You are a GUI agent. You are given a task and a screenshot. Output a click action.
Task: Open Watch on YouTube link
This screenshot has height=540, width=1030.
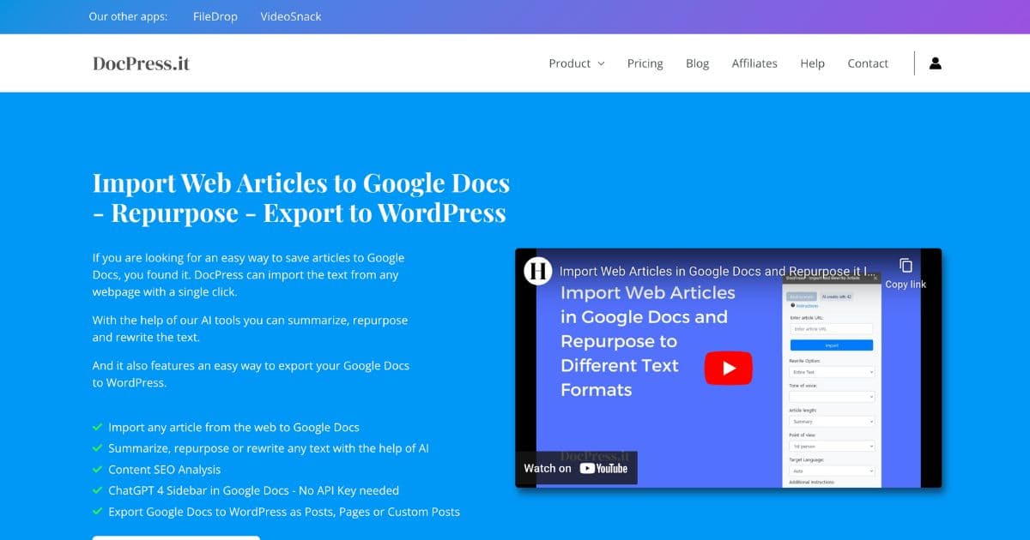[x=576, y=468]
